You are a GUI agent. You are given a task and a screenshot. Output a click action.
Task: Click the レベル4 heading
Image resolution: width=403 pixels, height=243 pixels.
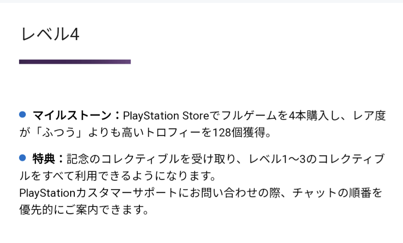click(x=50, y=34)
